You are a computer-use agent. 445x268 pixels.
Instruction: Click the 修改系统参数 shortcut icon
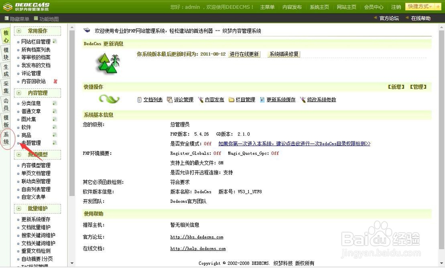[x=303, y=100]
